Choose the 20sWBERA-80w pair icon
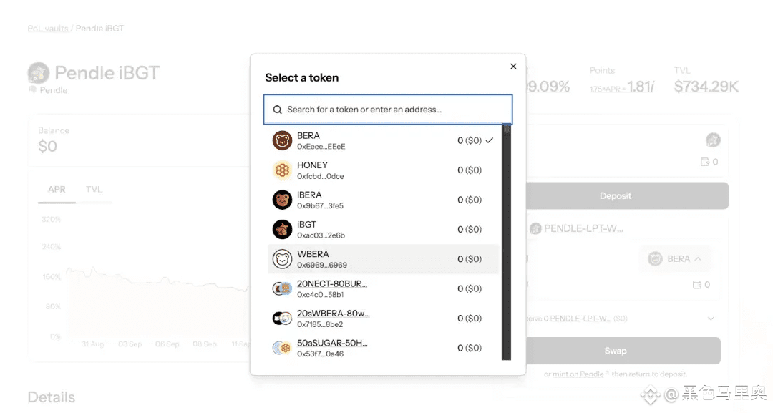This screenshot has width=773, height=413. coord(282,319)
